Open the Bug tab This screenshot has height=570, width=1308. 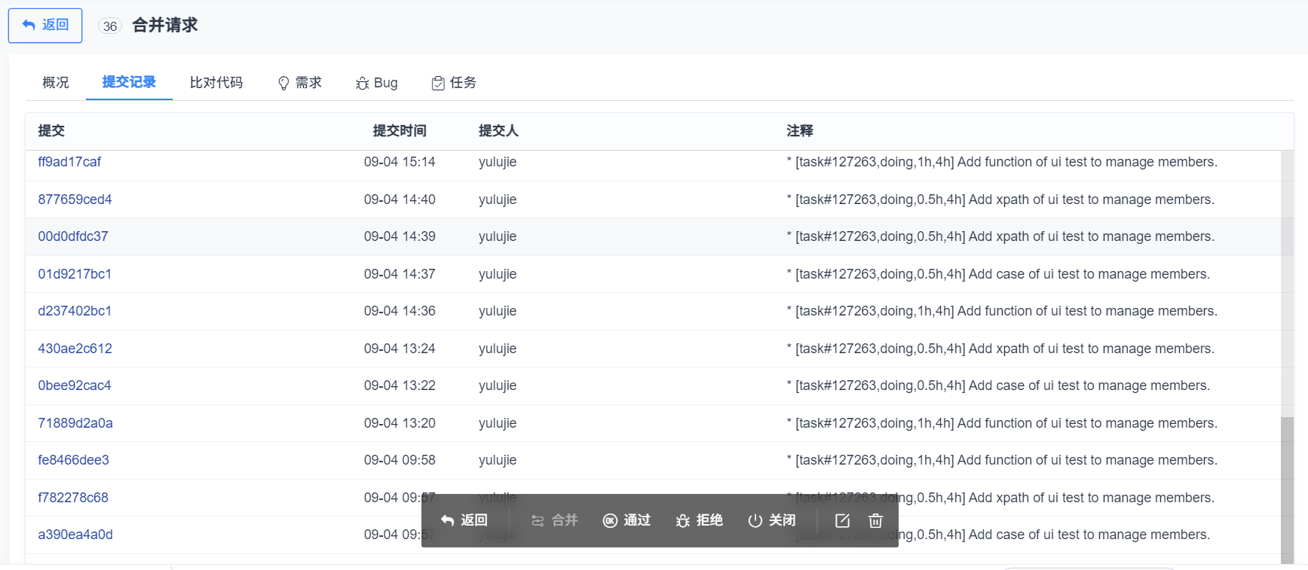pyautogui.click(x=377, y=83)
